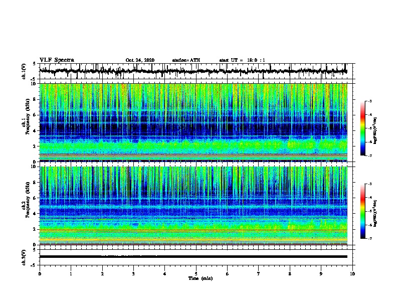Click the ch.1 frequency spectrogram
This screenshot has width=397, height=307.
point(193,122)
